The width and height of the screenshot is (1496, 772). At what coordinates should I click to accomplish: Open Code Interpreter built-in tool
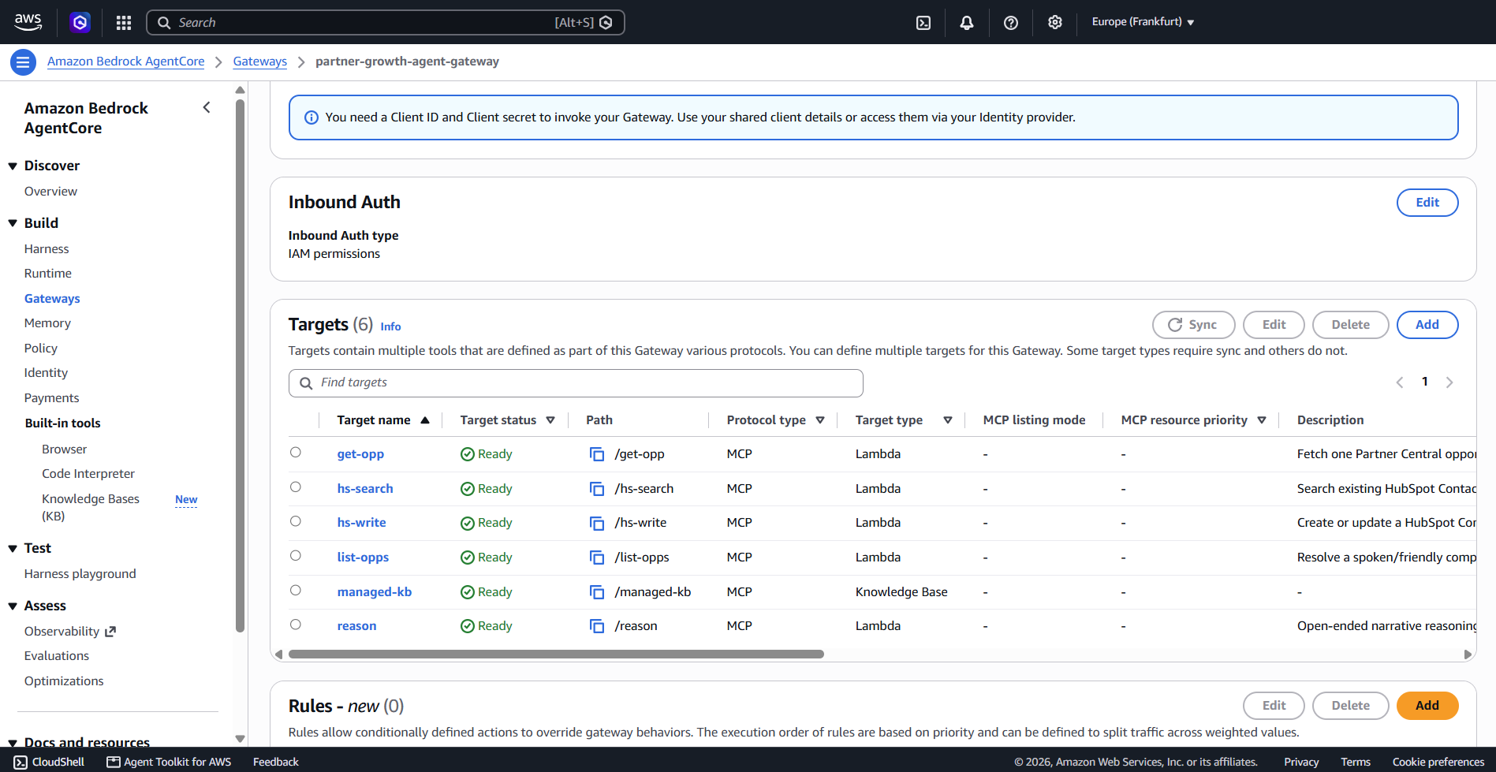coord(88,474)
